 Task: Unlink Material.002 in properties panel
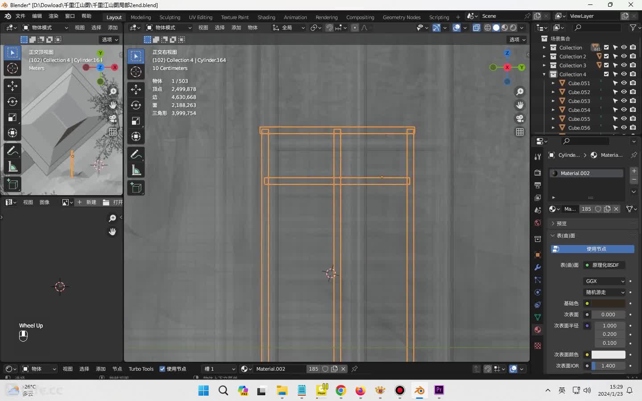(616, 209)
